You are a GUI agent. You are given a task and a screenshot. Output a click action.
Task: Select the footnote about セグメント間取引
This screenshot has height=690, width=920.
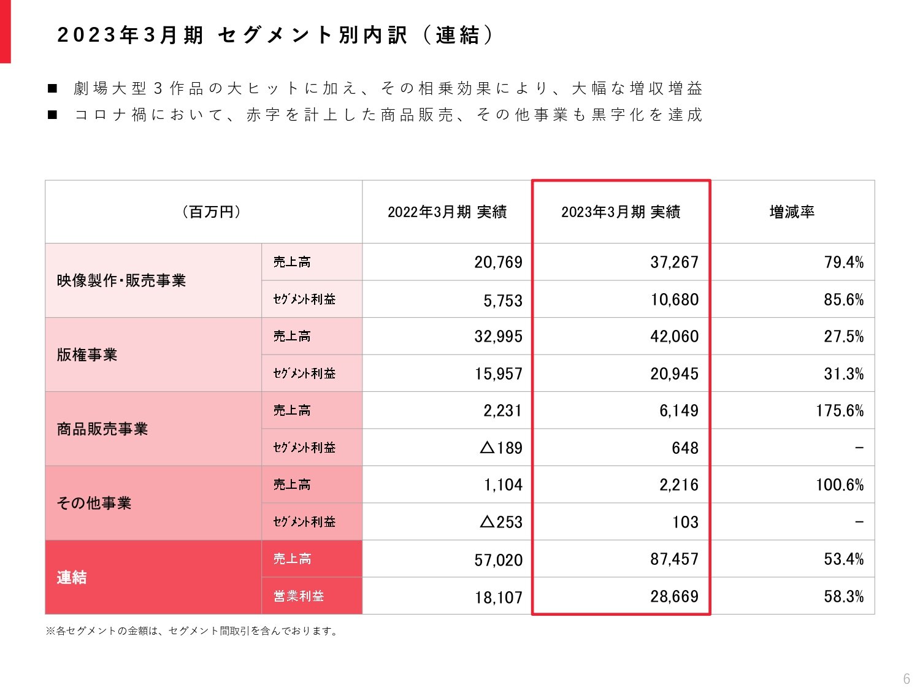(x=193, y=631)
